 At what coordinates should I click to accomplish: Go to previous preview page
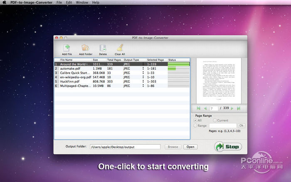pos(205,108)
